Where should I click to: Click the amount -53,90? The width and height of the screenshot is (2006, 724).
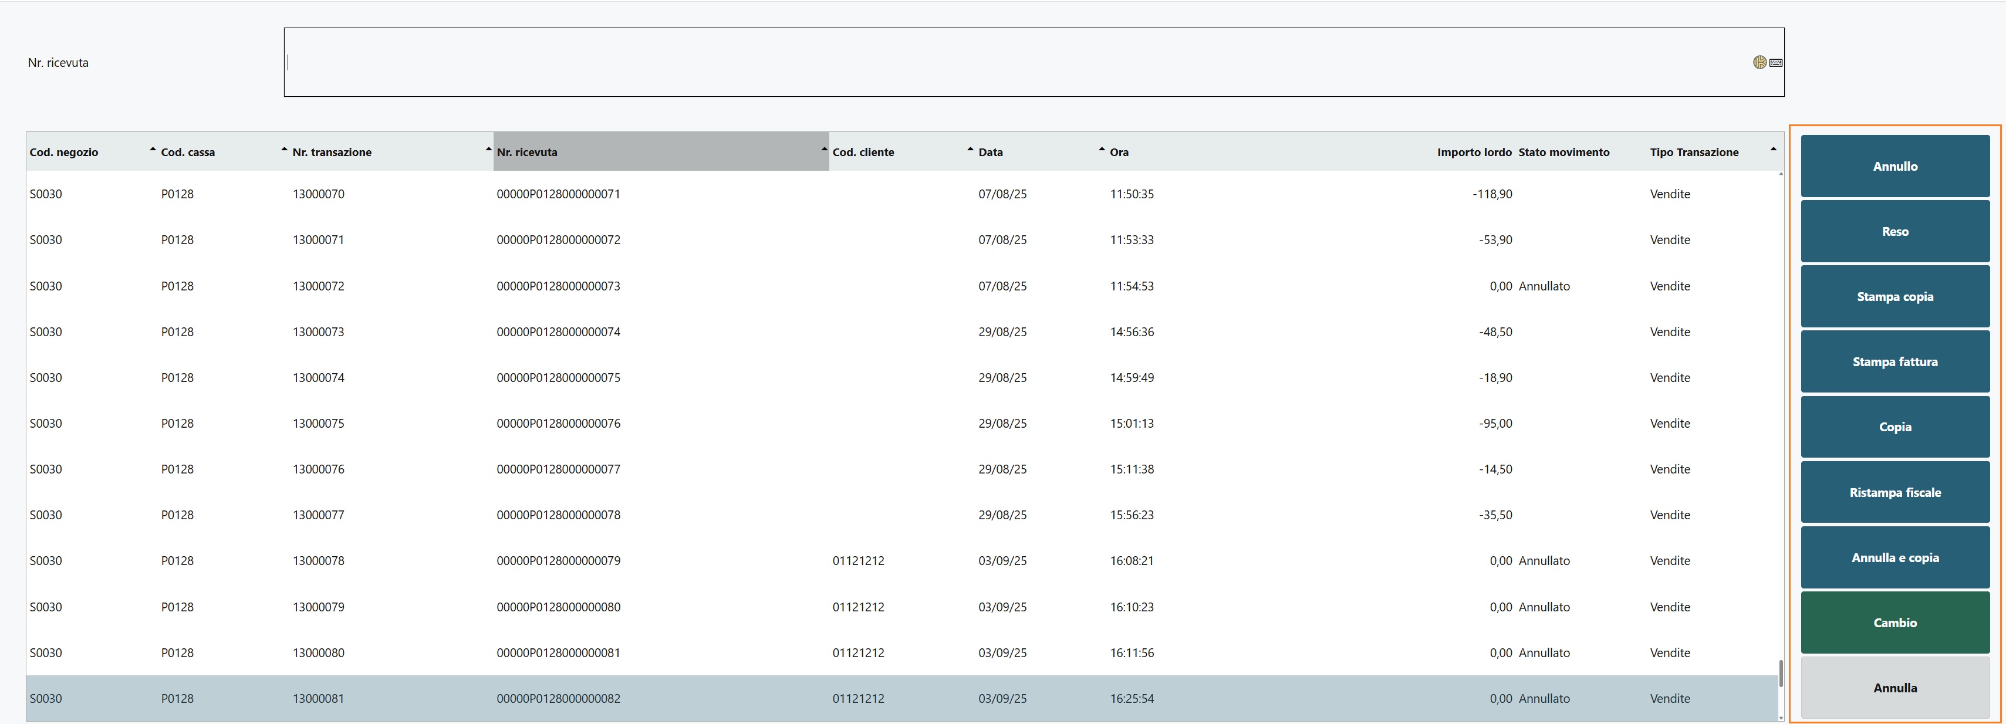pos(1495,240)
